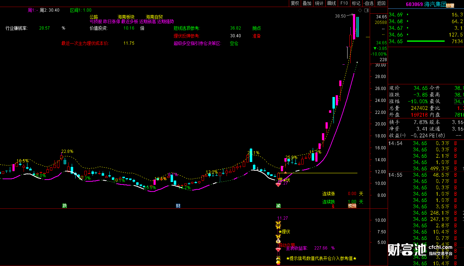Screen dimensions: 464x266
Task: Click the 异动交易 red label
Action: coord(286,245)
